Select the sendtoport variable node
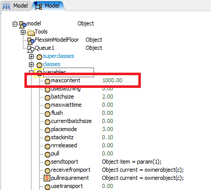The height and width of the screenshot is (190, 211). (x=65, y=162)
